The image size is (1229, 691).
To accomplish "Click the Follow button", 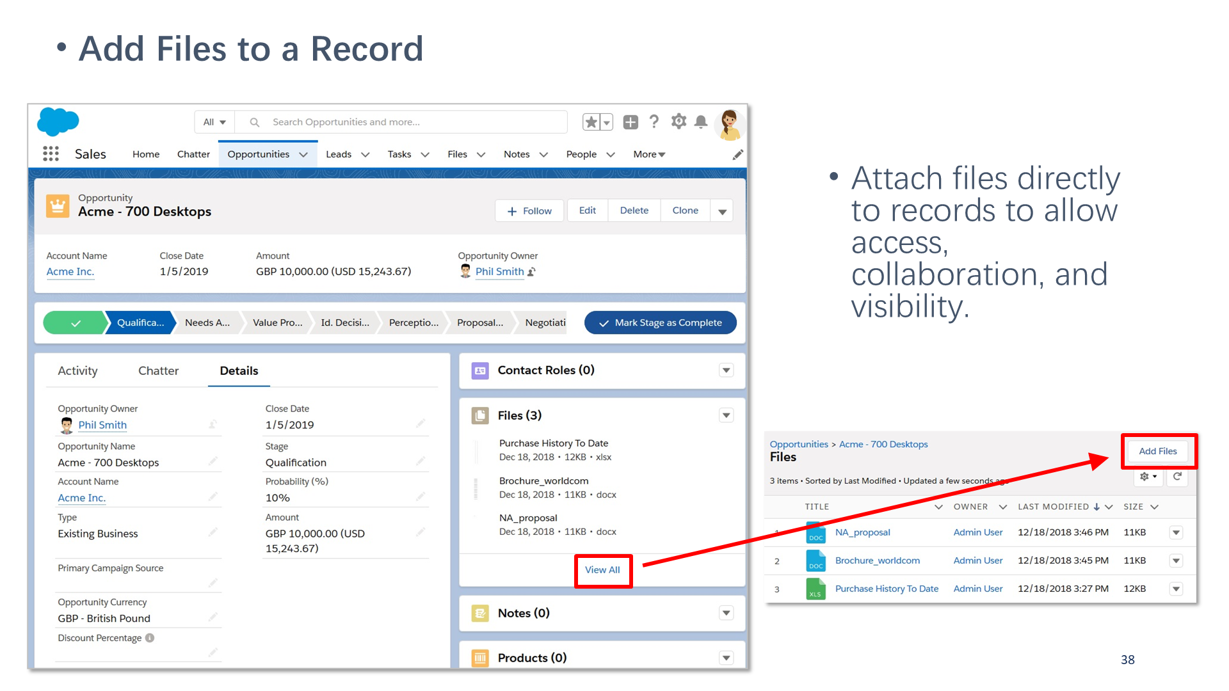I will tap(529, 211).
